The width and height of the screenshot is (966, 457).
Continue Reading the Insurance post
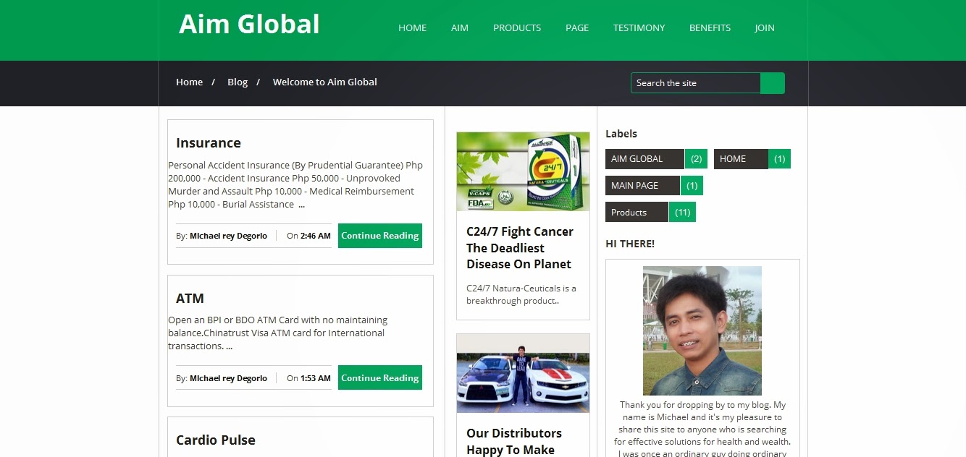(x=380, y=236)
